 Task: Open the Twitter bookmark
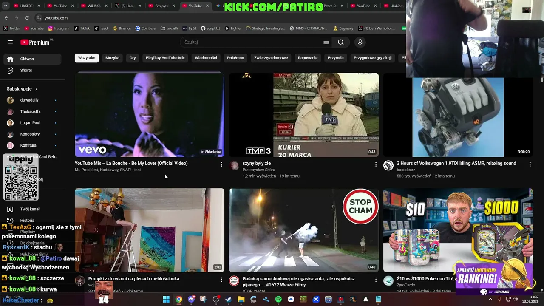coord(12,28)
